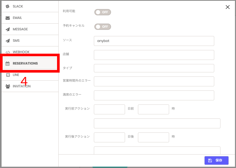Click the calendar icon beside RESERVATIONS
The height and width of the screenshot is (168, 236).
[x=8, y=64]
